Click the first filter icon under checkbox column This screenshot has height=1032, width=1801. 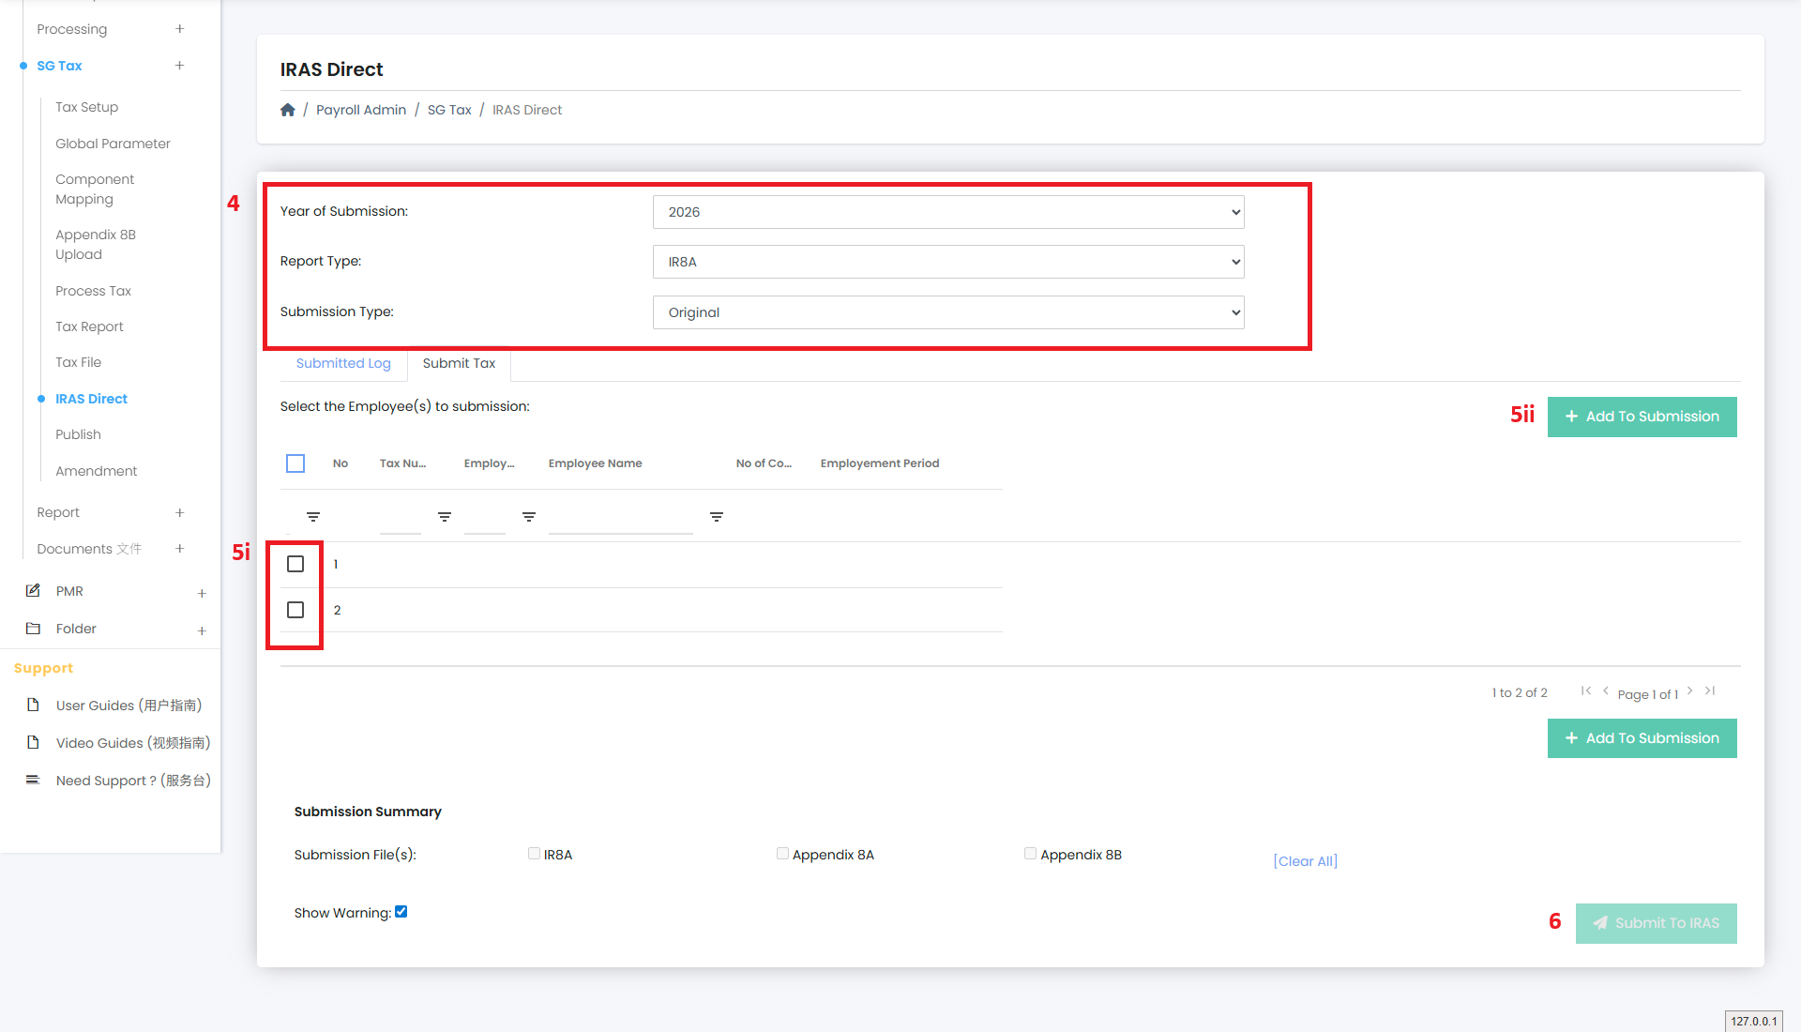point(313,517)
